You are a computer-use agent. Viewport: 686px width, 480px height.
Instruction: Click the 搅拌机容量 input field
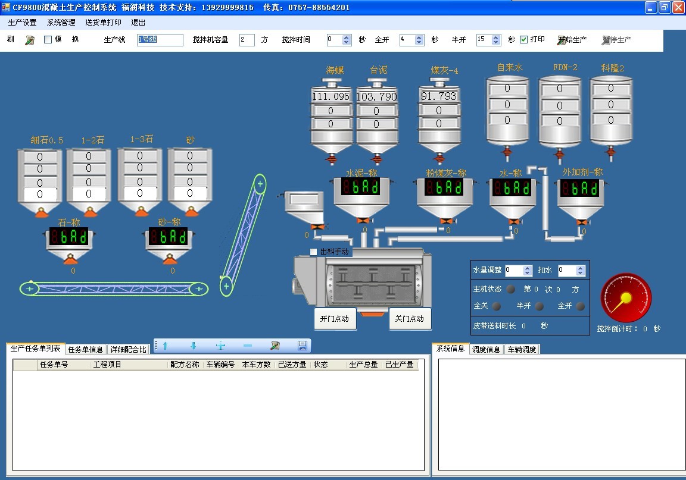coord(247,40)
